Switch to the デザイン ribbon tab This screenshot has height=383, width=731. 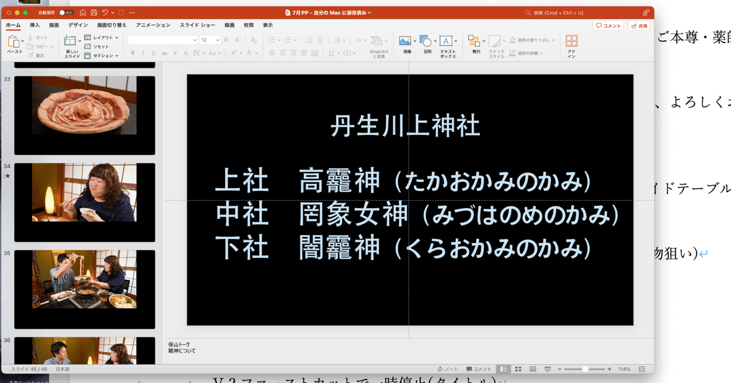tap(78, 25)
